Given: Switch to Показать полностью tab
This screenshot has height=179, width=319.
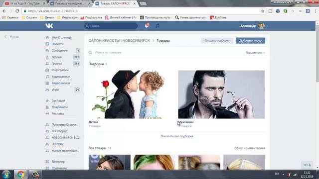Looking at the screenshot, I should [x=70, y=3].
